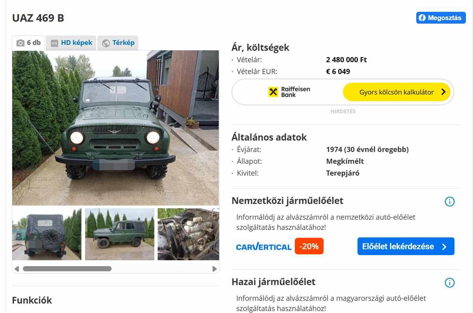Click the Előélet lekérdezése button
The height and width of the screenshot is (313, 473).
(x=406, y=246)
